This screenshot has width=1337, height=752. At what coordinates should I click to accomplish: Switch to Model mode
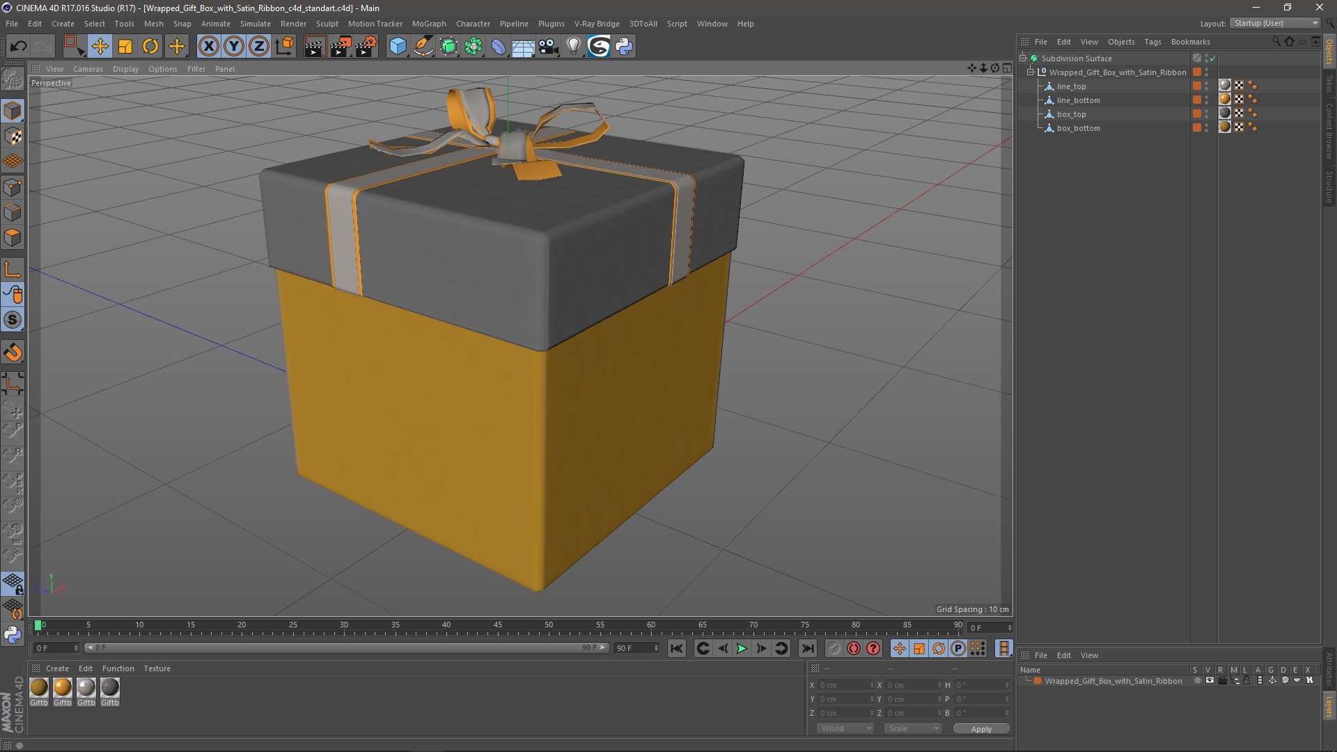pyautogui.click(x=13, y=111)
